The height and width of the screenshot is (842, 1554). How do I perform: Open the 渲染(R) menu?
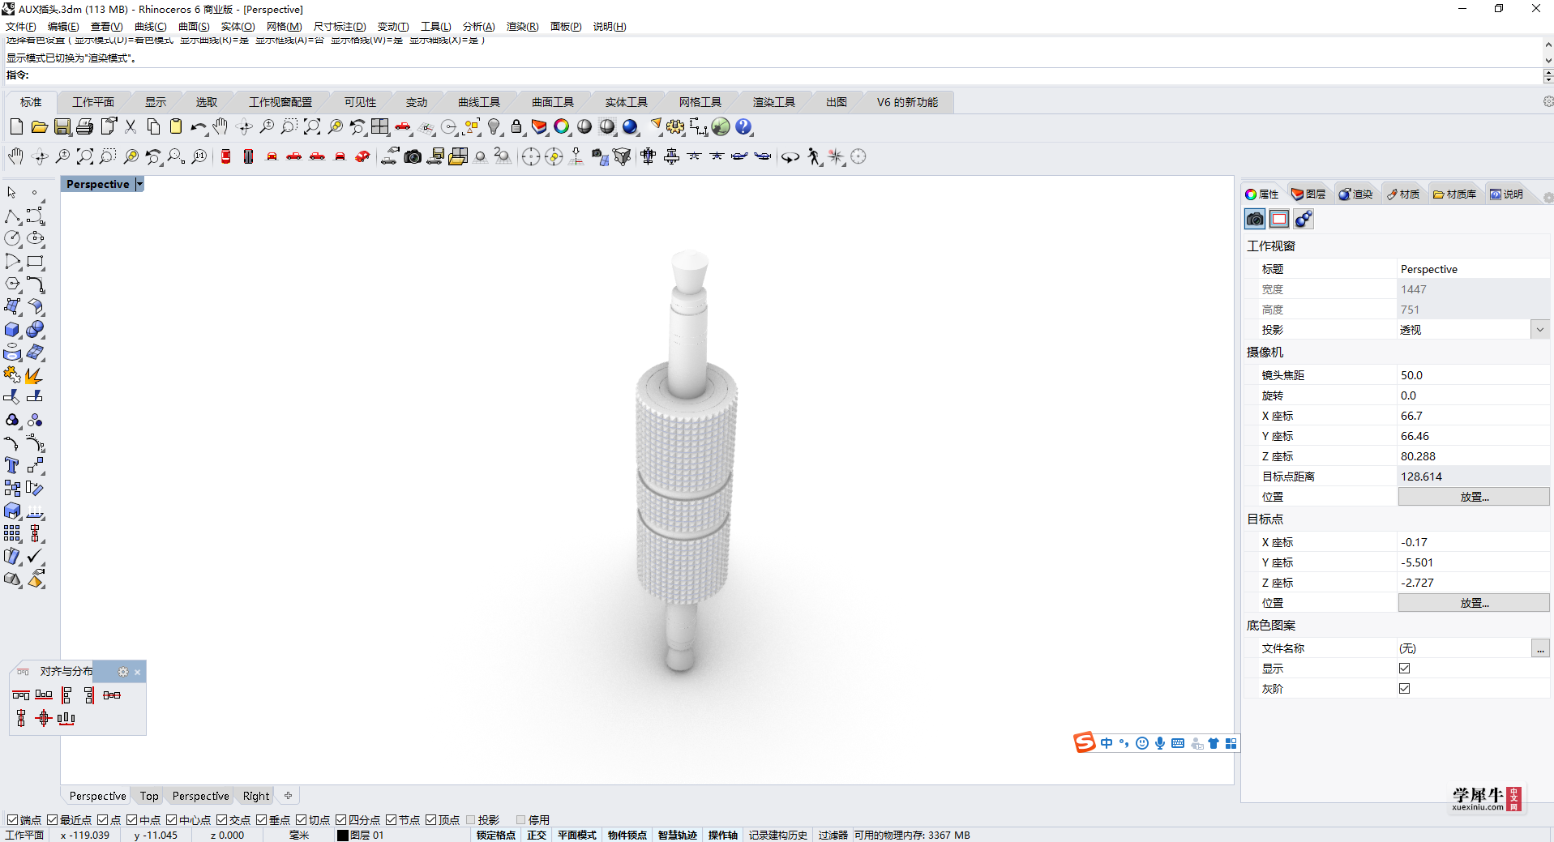522,27
